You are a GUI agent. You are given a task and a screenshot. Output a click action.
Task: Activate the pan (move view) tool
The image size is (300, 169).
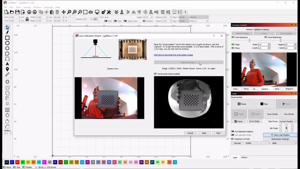pos(64,12)
